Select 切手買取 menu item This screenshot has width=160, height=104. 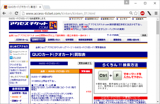70,40
